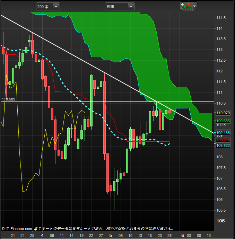Click the 107.5 price axis value

pos(221,168)
